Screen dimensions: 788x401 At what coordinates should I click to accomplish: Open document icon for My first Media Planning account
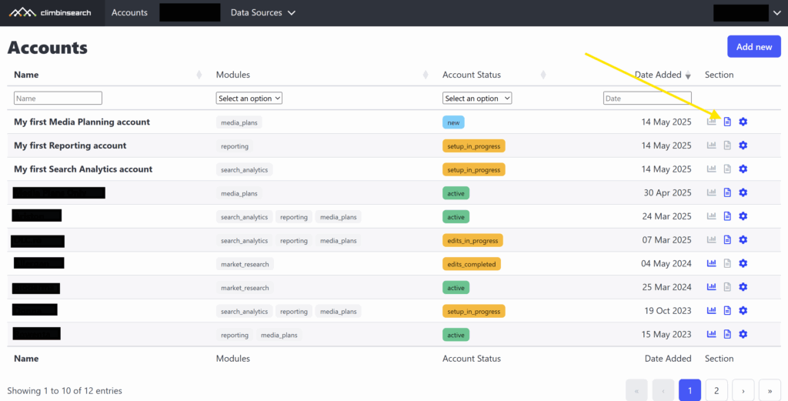727,122
